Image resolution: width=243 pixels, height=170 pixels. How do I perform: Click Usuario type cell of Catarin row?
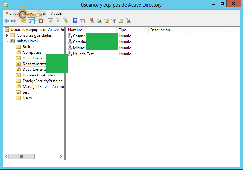[x=125, y=42]
